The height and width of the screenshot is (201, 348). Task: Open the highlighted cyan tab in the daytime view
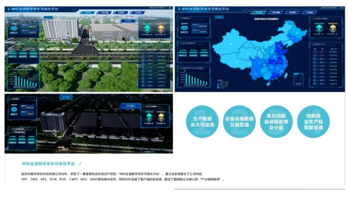point(88,13)
